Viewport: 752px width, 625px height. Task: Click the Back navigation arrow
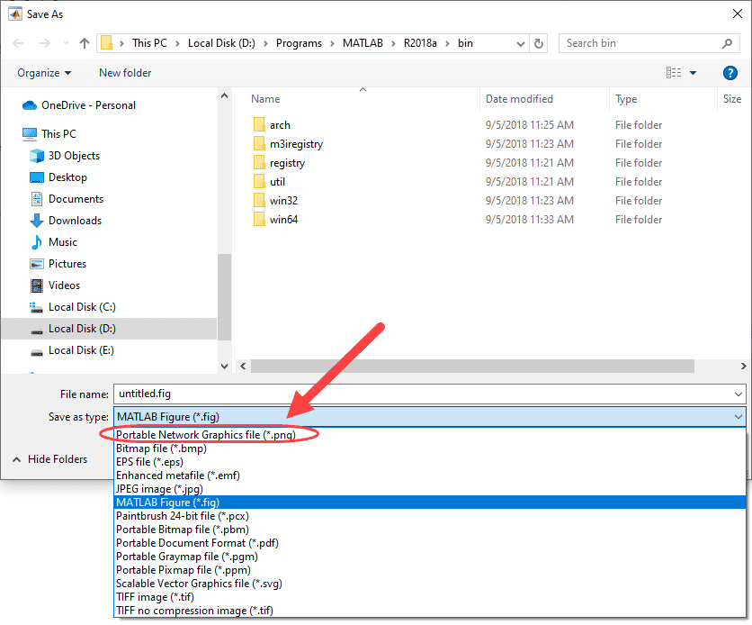click(x=18, y=43)
